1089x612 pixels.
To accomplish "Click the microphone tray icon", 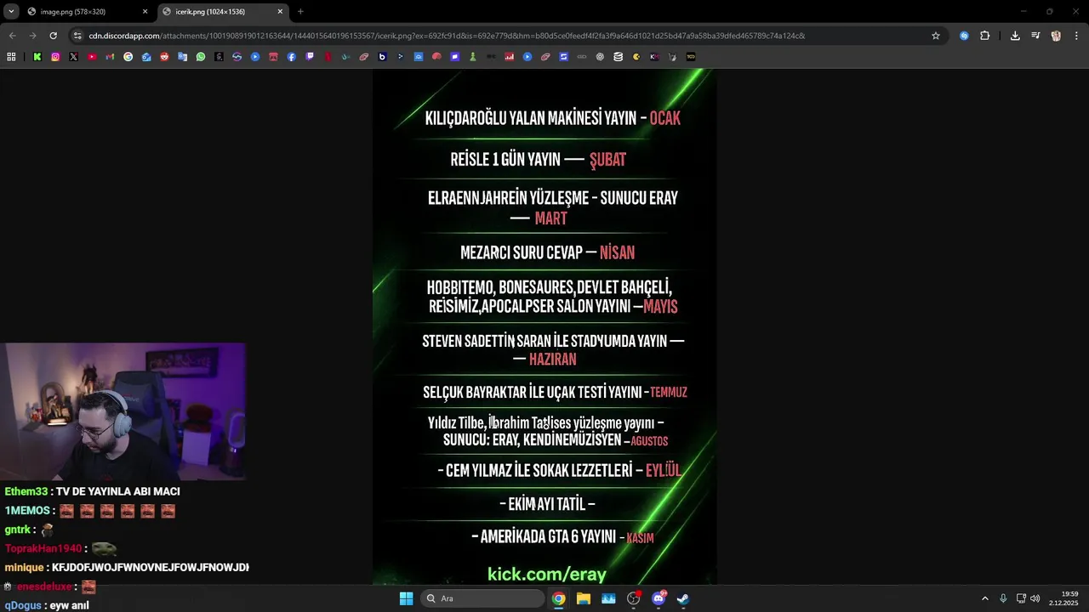I will [1003, 598].
